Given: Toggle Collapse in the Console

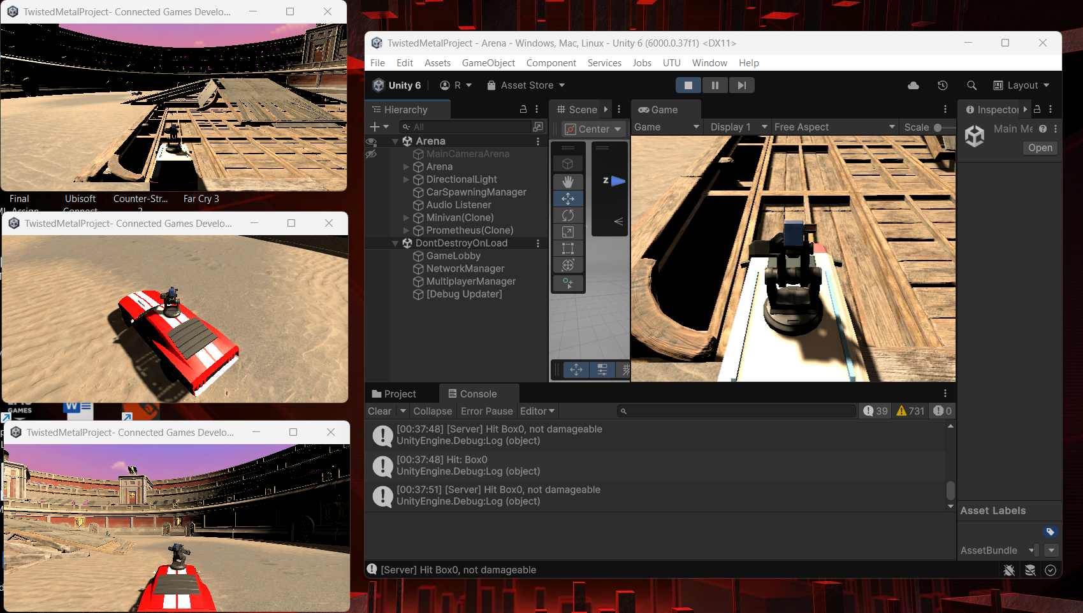Looking at the screenshot, I should pyautogui.click(x=433, y=412).
